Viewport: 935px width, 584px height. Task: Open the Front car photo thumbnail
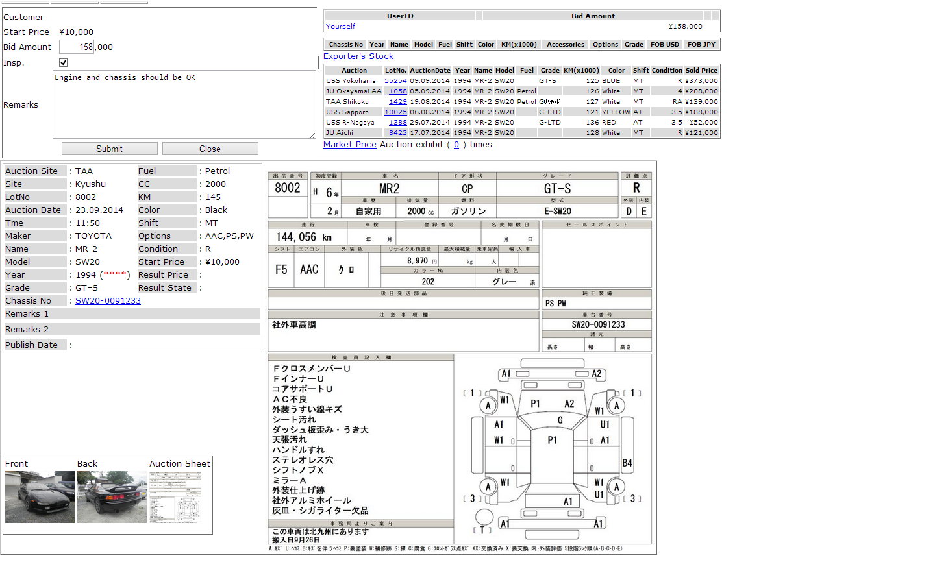tap(40, 497)
